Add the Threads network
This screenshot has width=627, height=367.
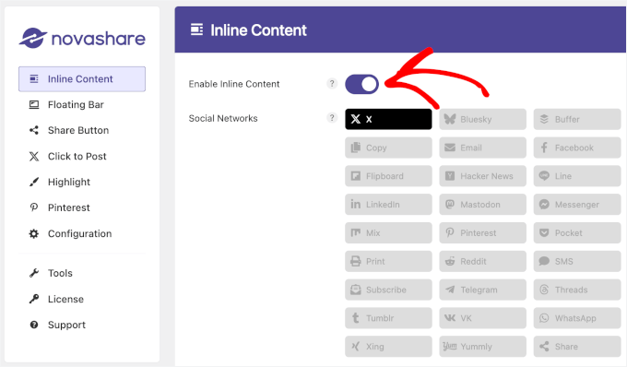pyautogui.click(x=577, y=290)
